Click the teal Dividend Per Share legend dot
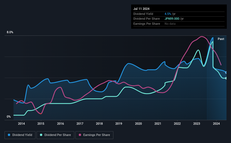 pyautogui.click(x=41, y=135)
